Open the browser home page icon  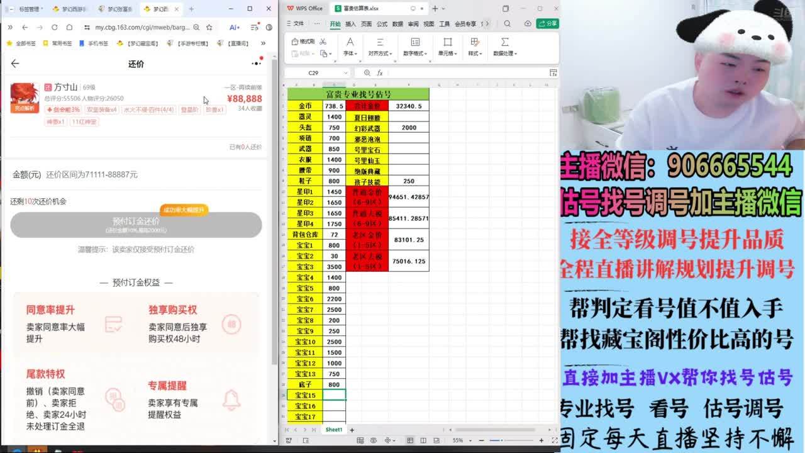(69, 28)
